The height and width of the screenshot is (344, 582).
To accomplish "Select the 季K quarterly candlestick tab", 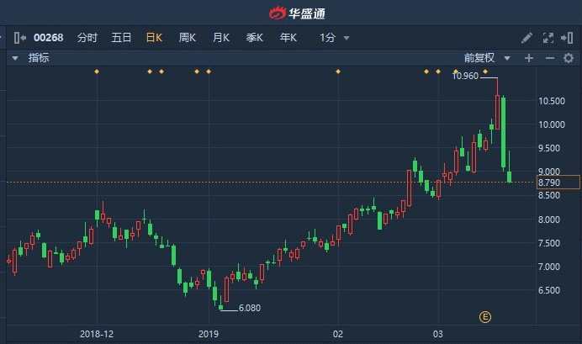I will point(254,38).
